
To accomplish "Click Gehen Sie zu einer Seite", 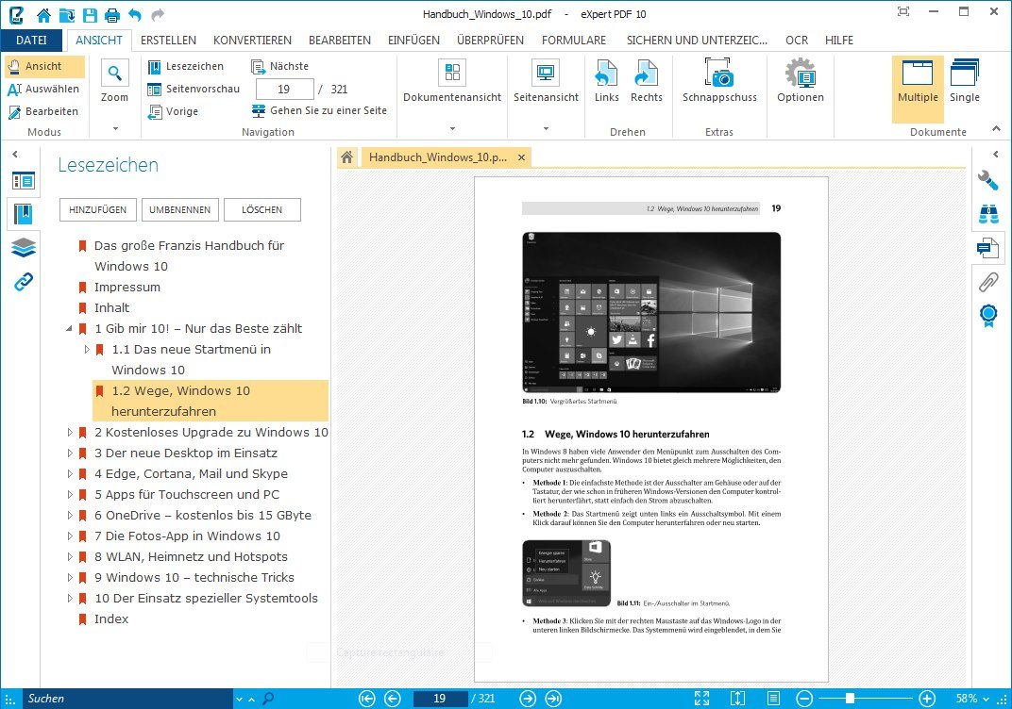I will click(319, 111).
